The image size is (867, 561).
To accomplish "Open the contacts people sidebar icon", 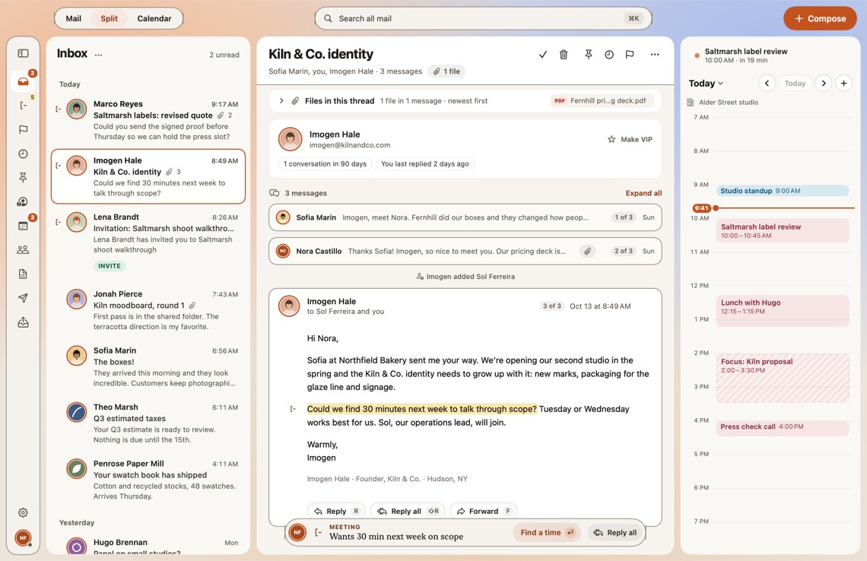I will 24,250.
